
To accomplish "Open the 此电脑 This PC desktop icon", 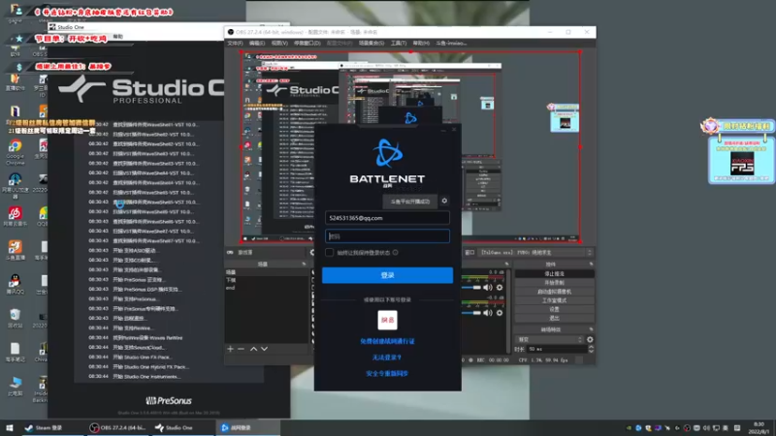I will (x=15, y=386).
